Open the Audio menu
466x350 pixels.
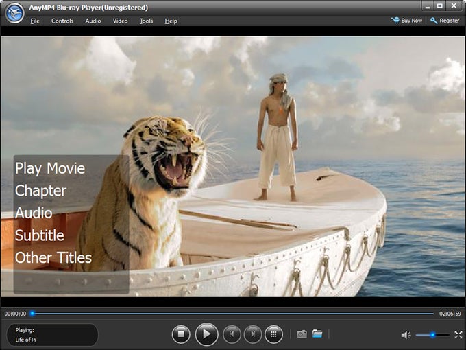point(93,21)
